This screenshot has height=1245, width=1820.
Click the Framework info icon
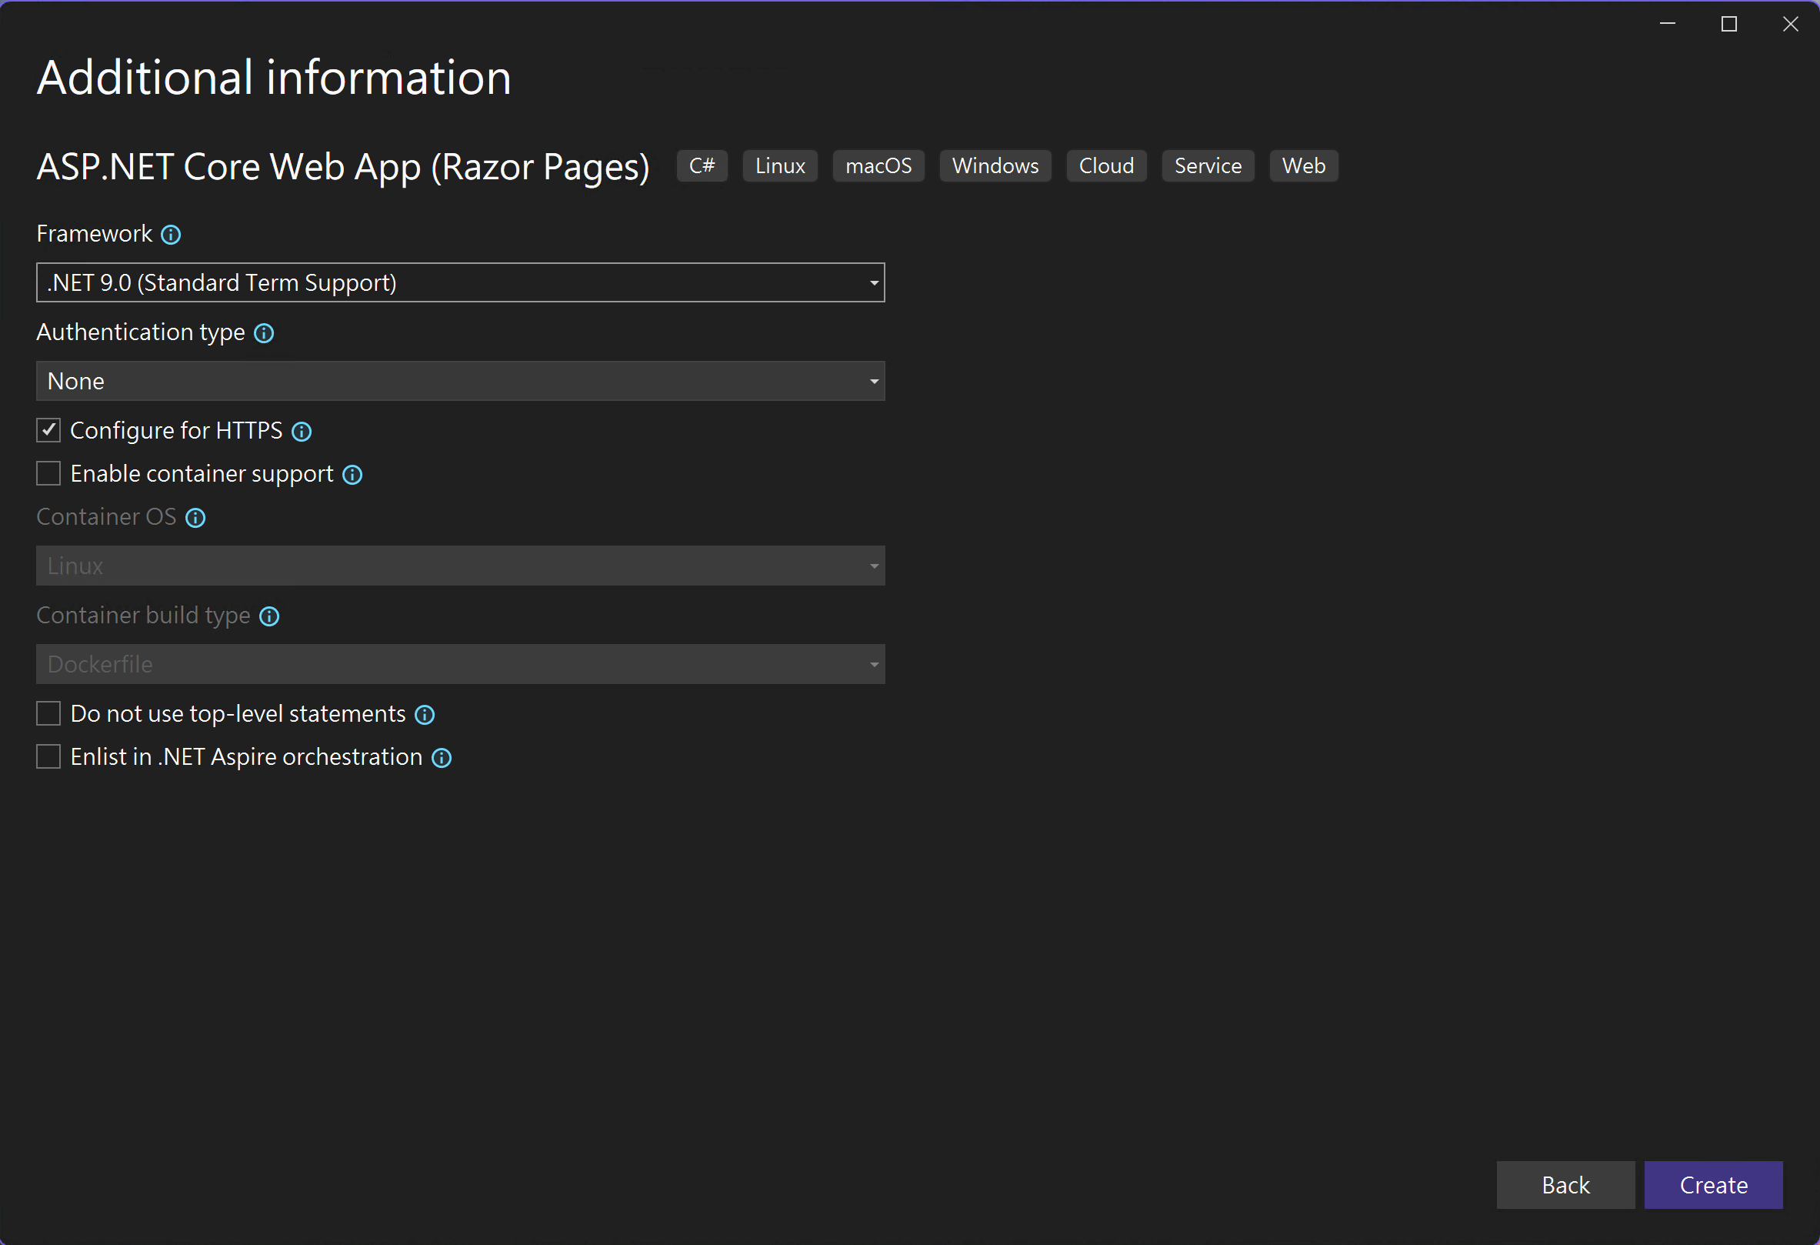point(171,235)
